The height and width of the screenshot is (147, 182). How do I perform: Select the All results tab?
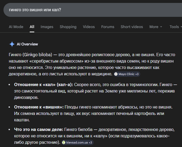(x=32, y=27)
